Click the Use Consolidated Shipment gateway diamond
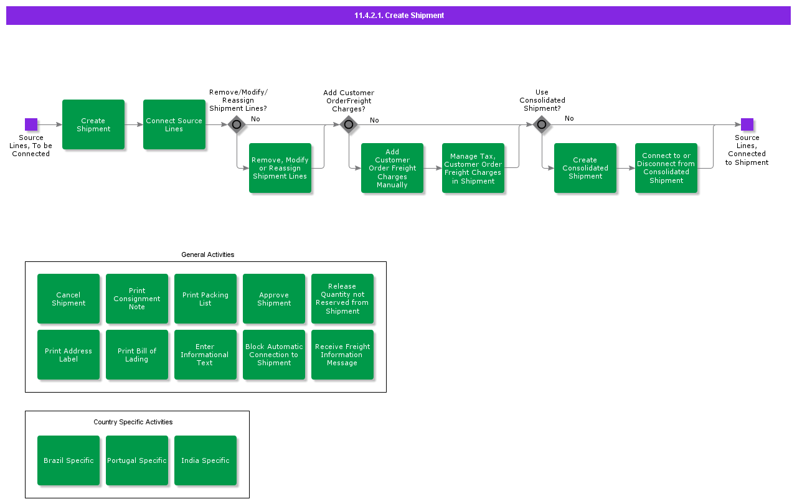The height and width of the screenshot is (504, 797). (x=542, y=124)
